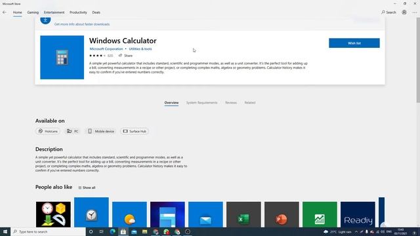Open Microsoft Corporation publisher link
420x236 pixels.
(106, 49)
